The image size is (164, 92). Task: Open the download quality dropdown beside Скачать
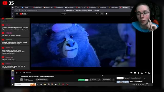pos(87,80)
